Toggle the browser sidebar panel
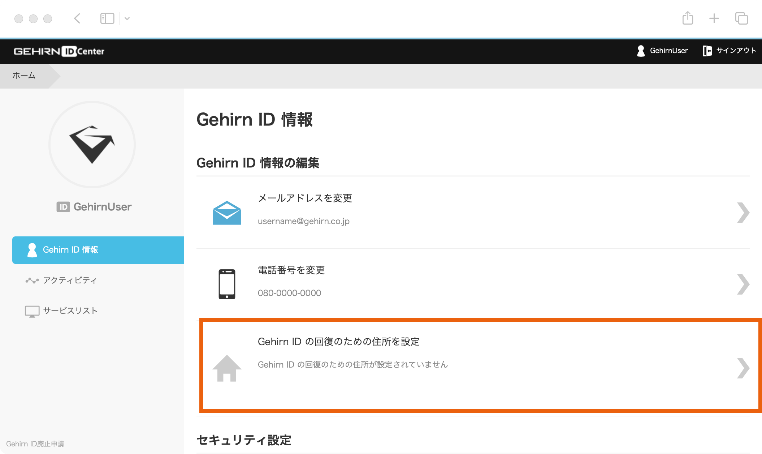Image resolution: width=762 pixels, height=454 pixels. click(107, 18)
